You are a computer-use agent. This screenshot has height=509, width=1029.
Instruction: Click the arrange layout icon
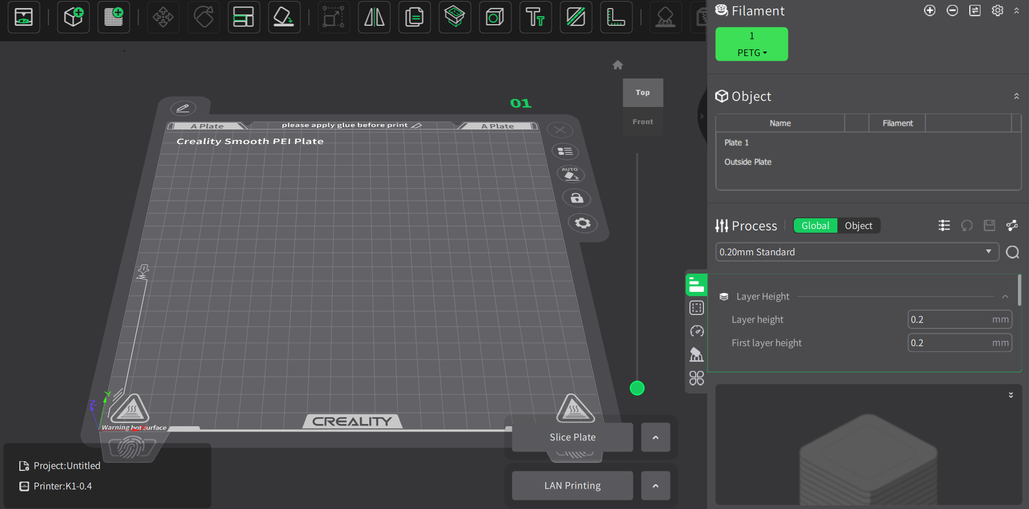click(244, 17)
